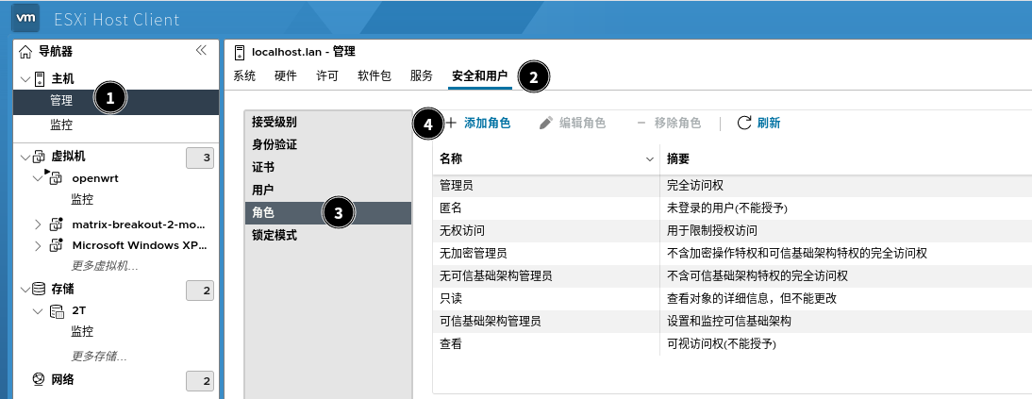Click the 2T datastore icon
The height and width of the screenshot is (399, 1032).
click(58, 310)
